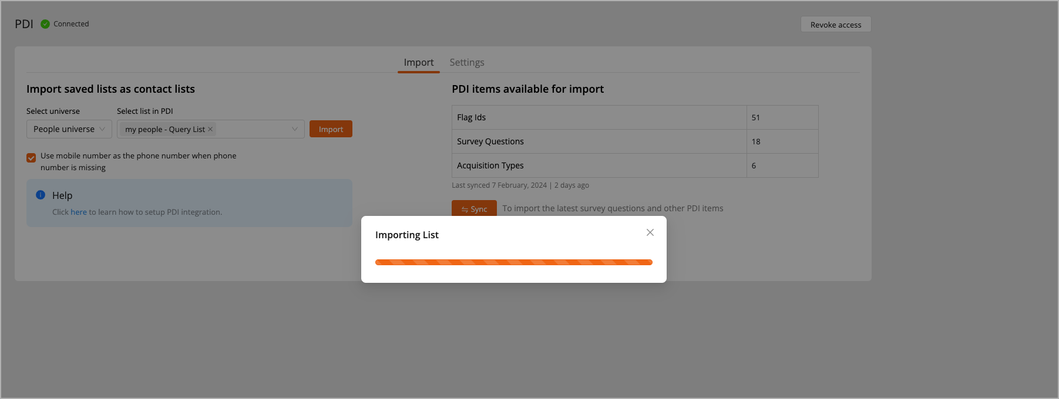The image size is (1059, 399).
Task: Click the 'Importing List' dialog title
Action: tap(407, 235)
